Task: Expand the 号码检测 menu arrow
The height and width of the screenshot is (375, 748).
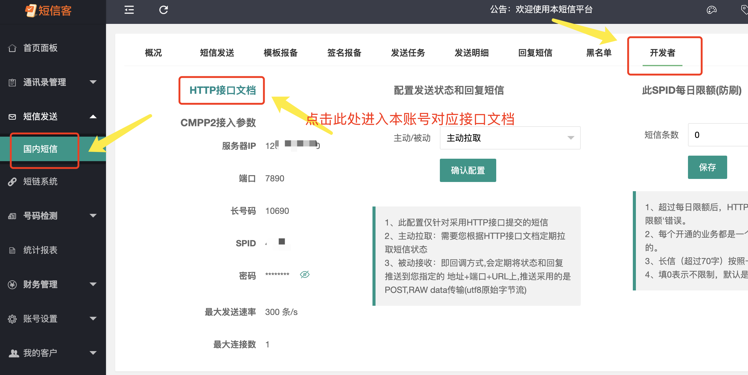Action: pos(93,216)
